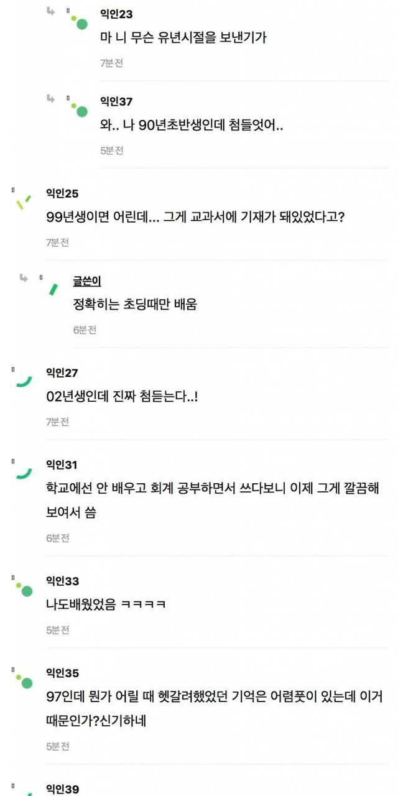
Task: Click the 6분 전 timestamp under 글쓴이's reply
Action: tap(85, 330)
